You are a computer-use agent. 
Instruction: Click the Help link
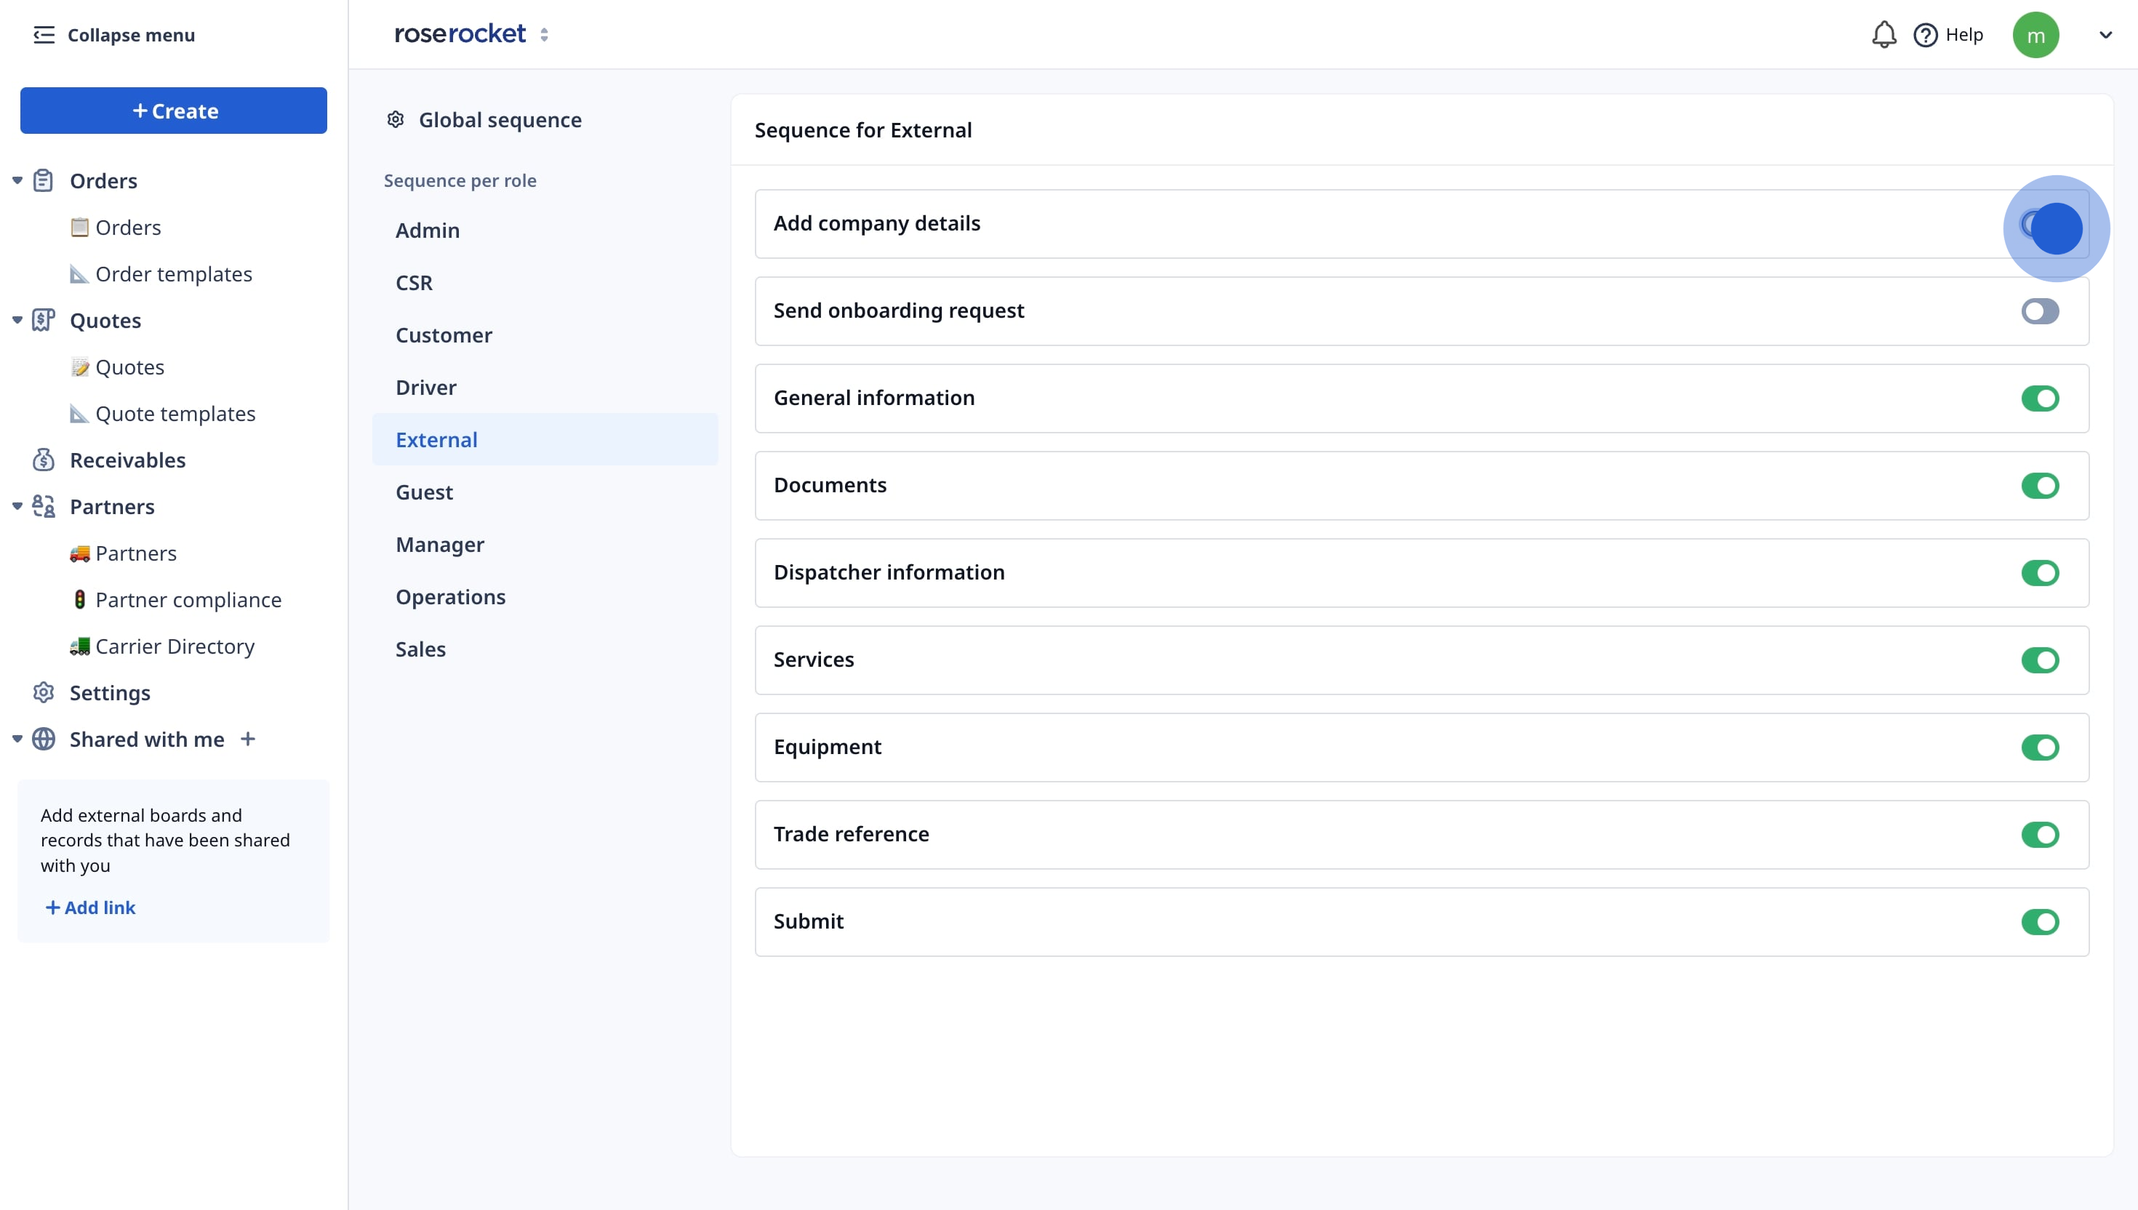[x=1963, y=35]
